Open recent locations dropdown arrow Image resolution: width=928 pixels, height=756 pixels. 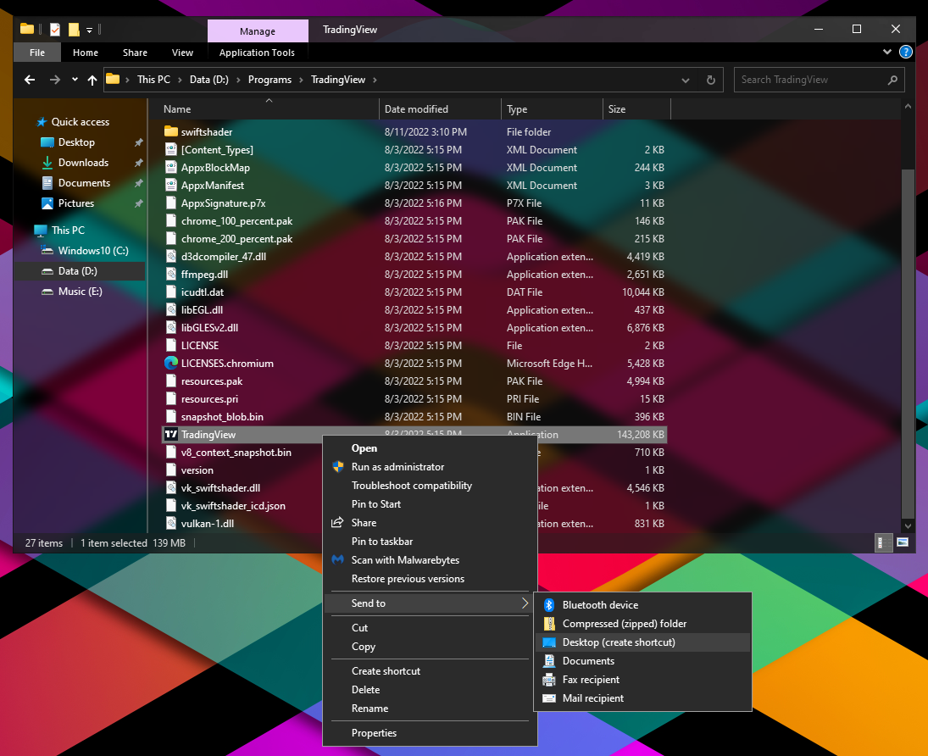coord(75,80)
